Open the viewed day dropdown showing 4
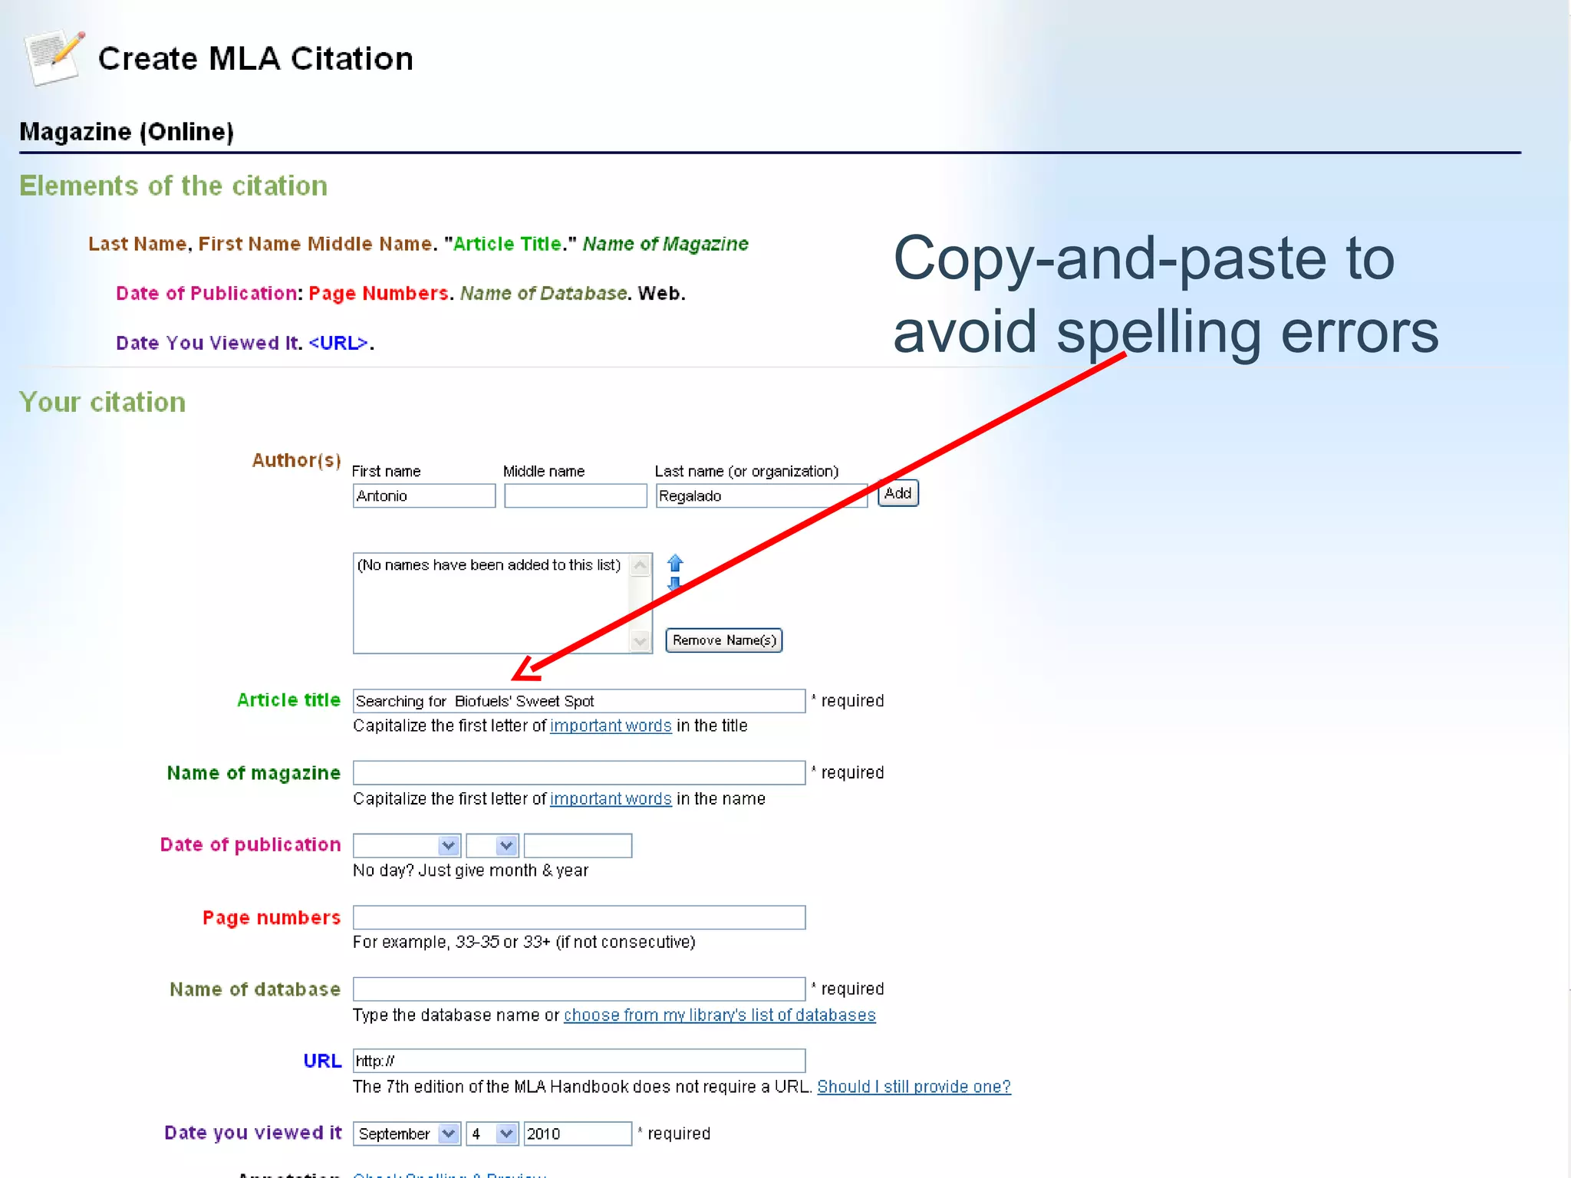1571x1178 pixels. (492, 1134)
